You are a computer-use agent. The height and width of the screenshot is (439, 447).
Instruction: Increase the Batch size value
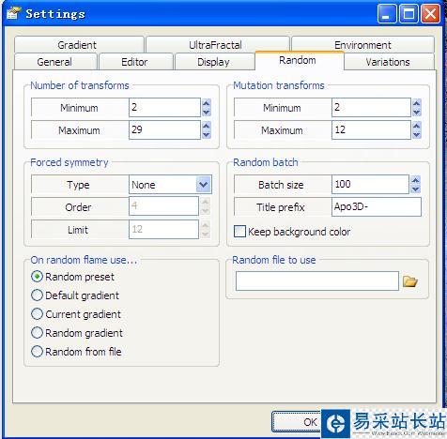tap(415, 180)
